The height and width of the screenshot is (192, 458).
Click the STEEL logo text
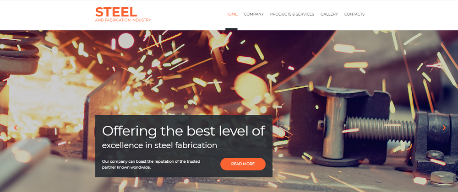pyautogui.click(x=116, y=12)
